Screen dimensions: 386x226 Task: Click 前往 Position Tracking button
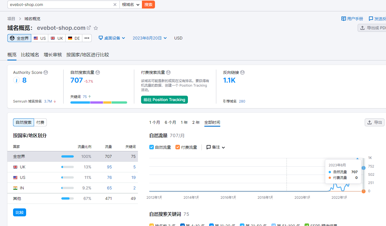(164, 100)
